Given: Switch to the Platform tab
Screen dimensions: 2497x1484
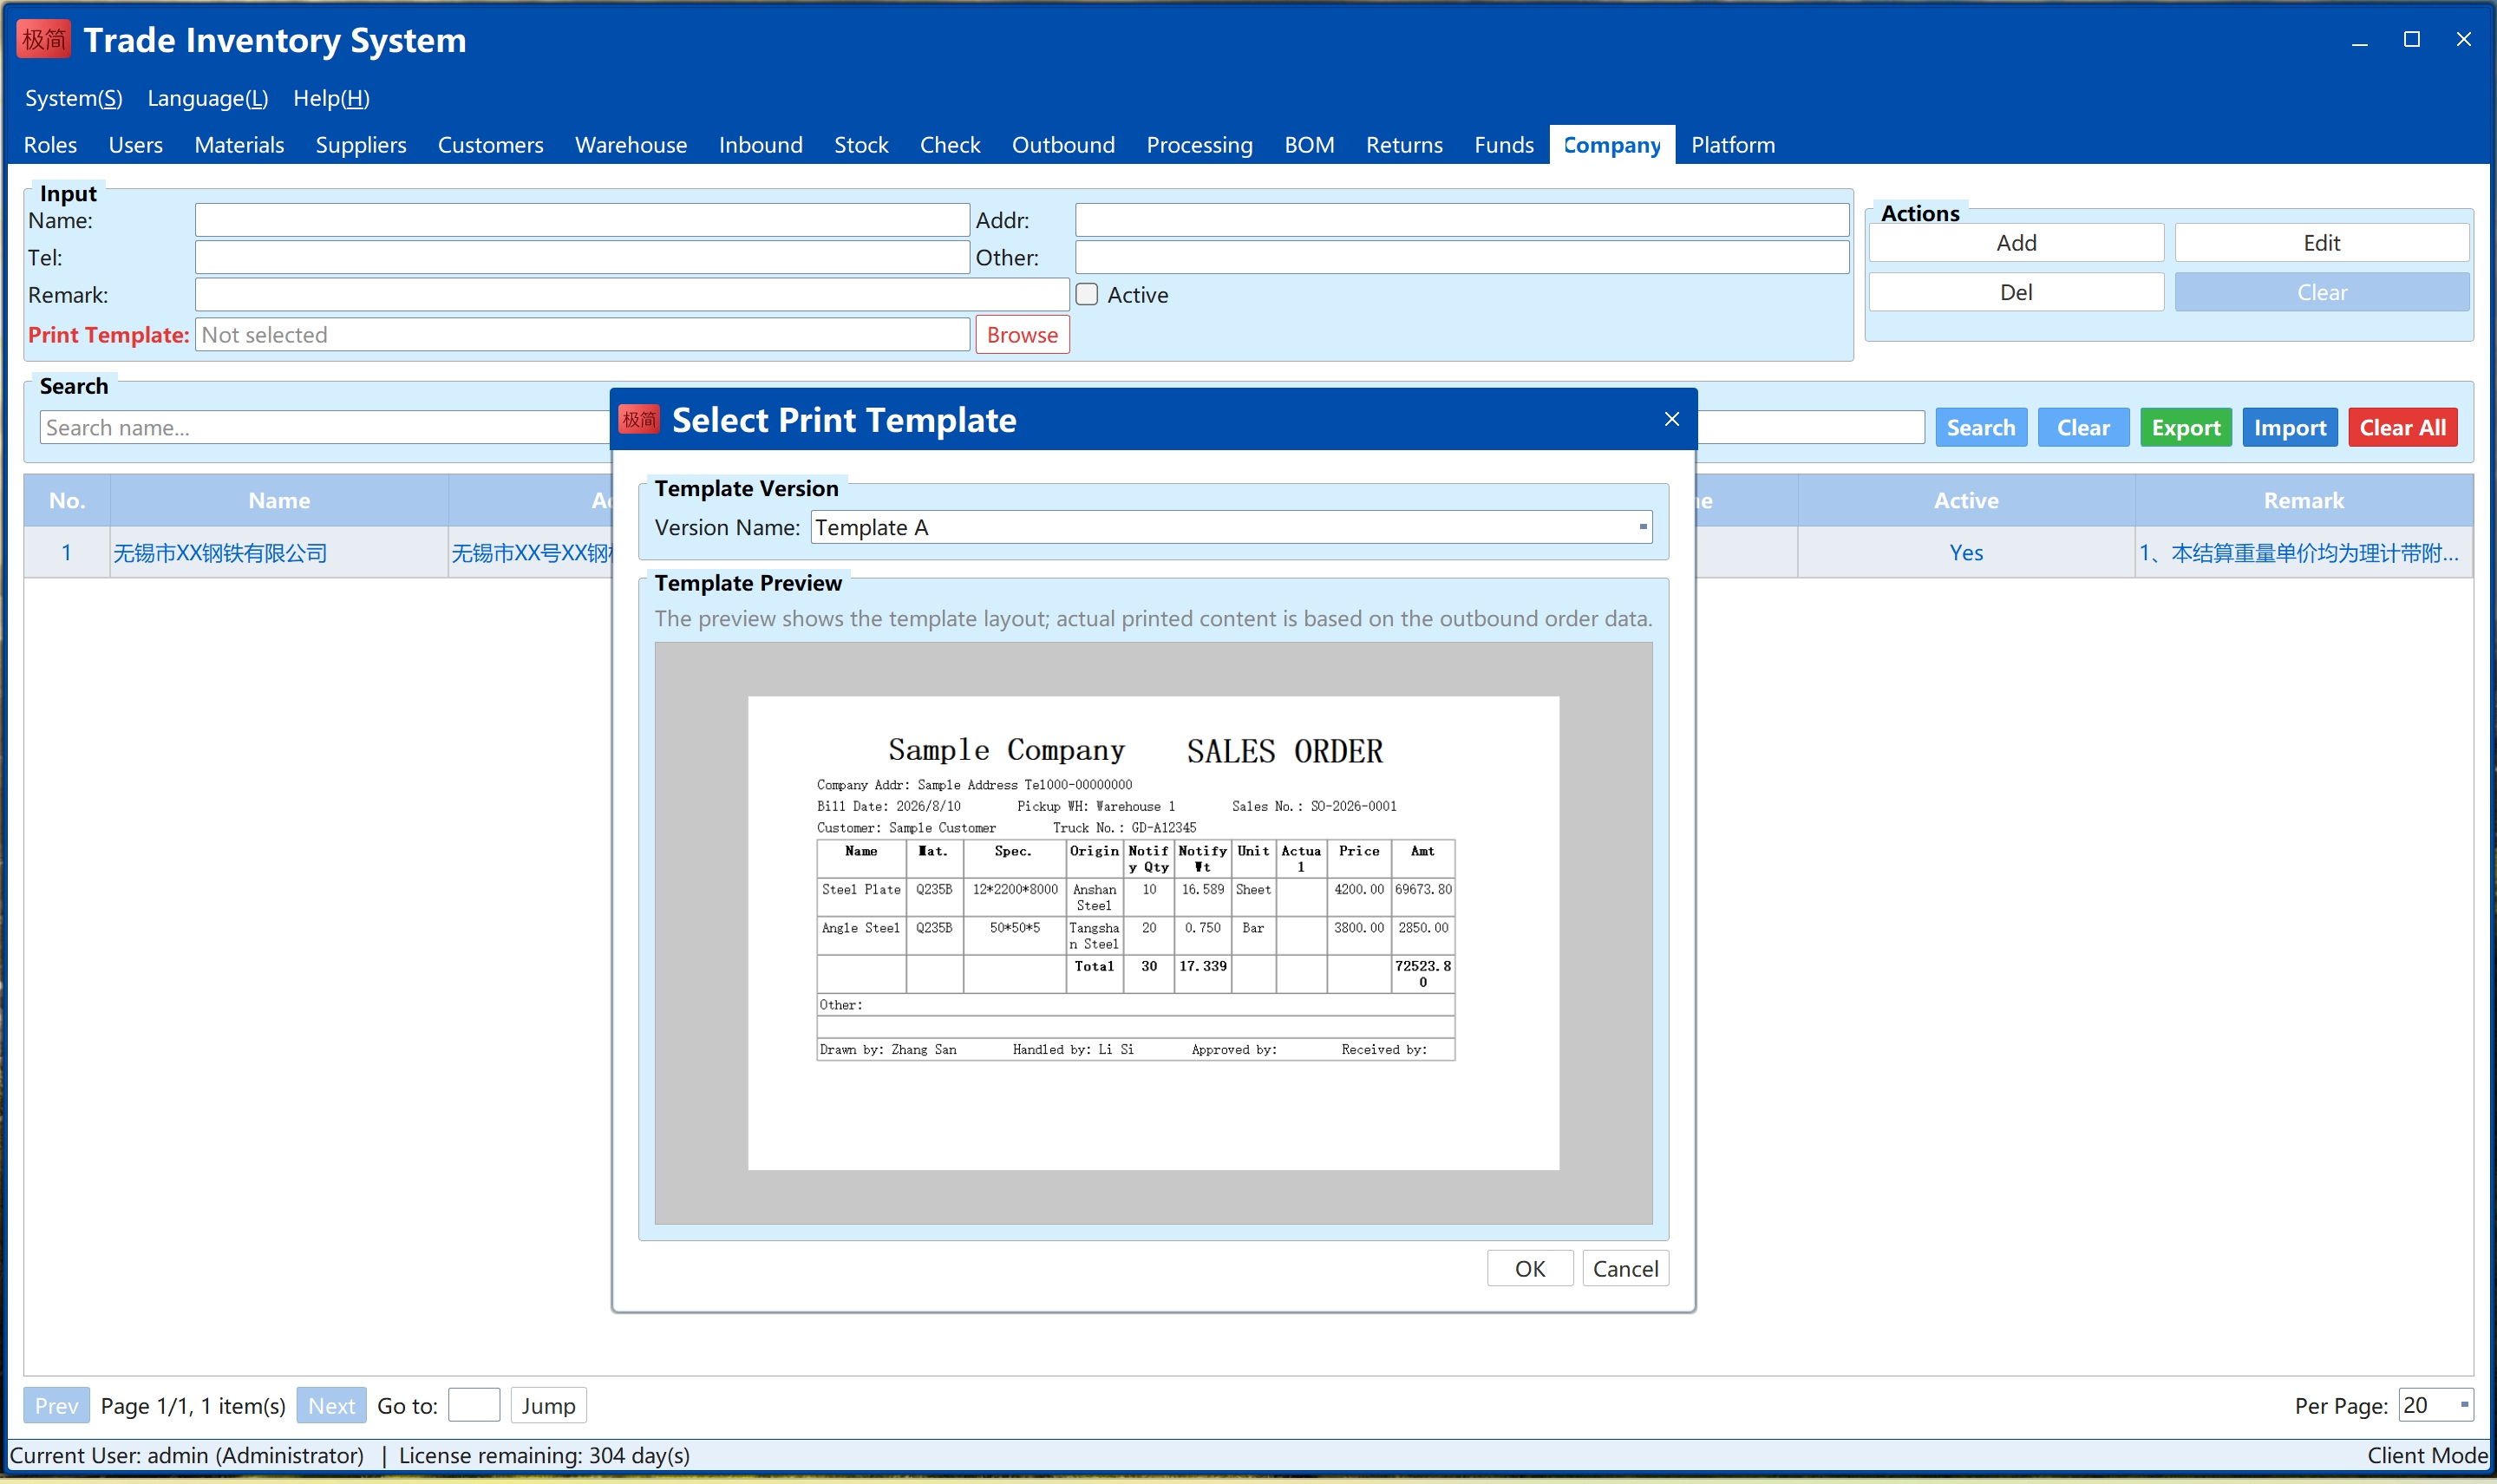Looking at the screenshot, I should tap(1732, 145).
